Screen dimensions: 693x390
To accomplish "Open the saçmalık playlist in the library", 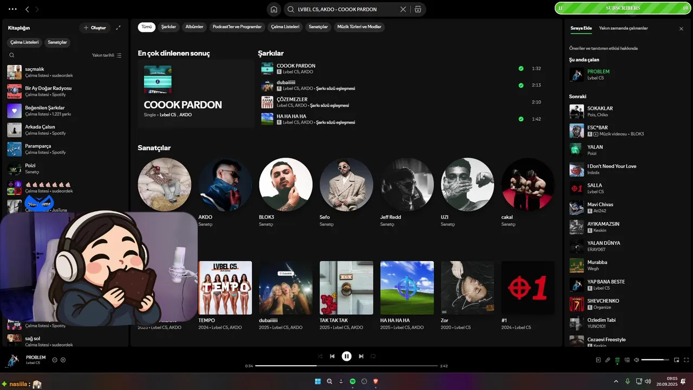I will 65,72.
